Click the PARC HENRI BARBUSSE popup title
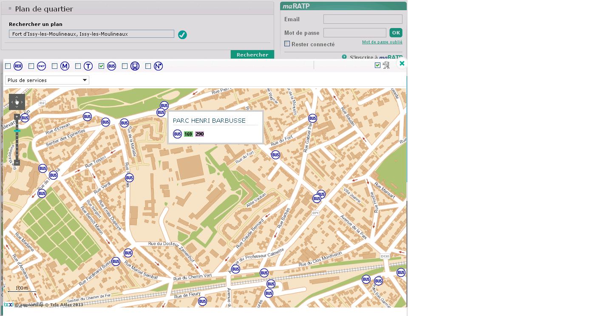The image size is (595, 316). tap(209, 121)
